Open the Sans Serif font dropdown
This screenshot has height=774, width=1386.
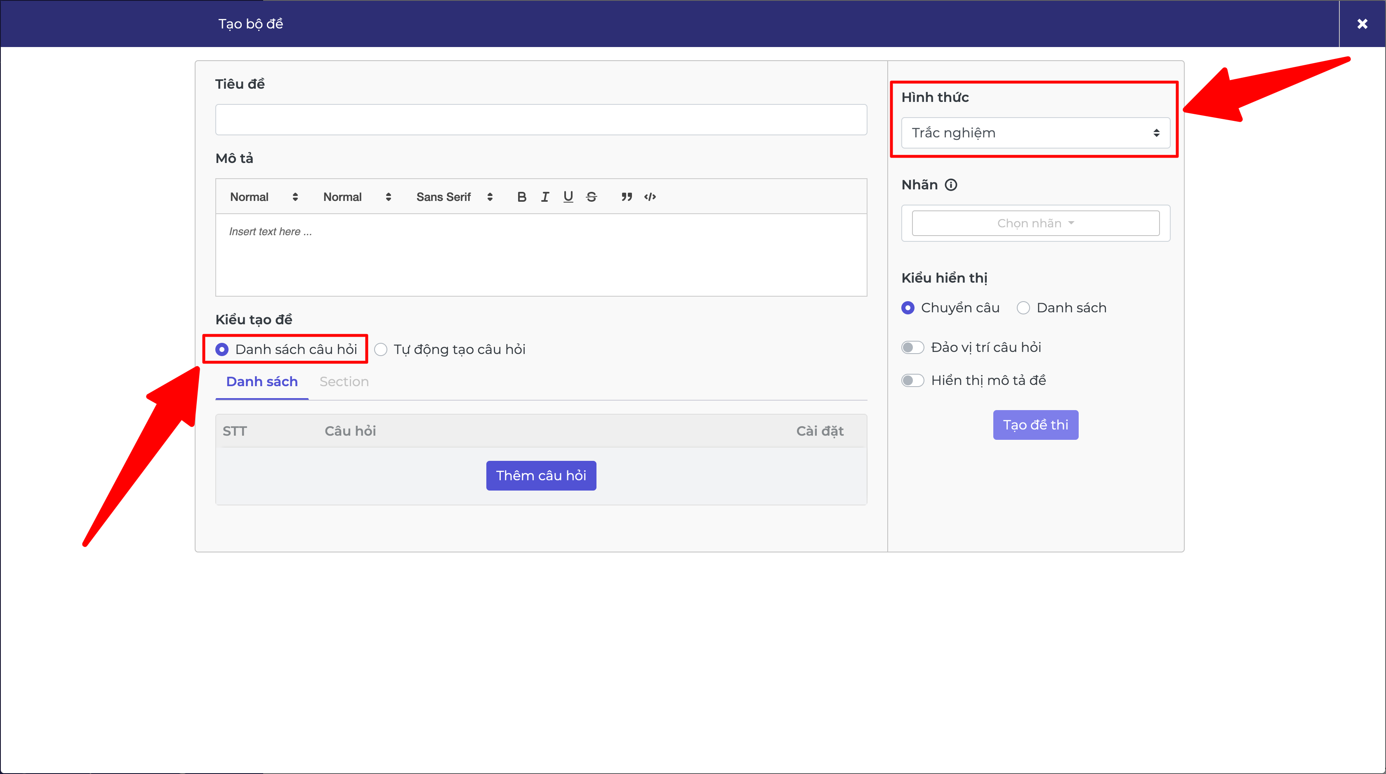pyautogui.click(x=454, y=197)
